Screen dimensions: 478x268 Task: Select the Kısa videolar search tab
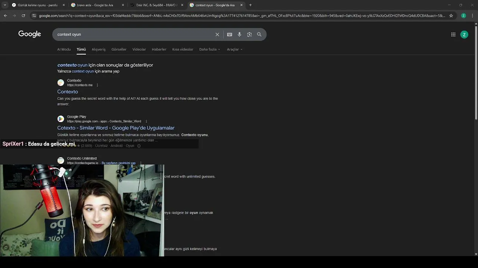183,50
